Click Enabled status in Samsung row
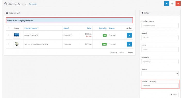The image size is (183, 98). [112, 44]
